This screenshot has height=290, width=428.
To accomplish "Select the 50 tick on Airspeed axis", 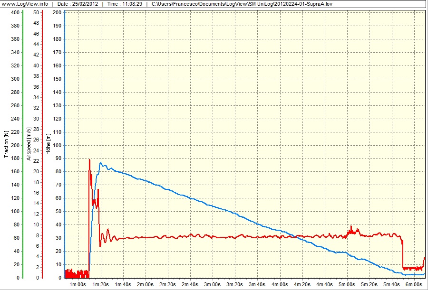I will coord(36,12).
